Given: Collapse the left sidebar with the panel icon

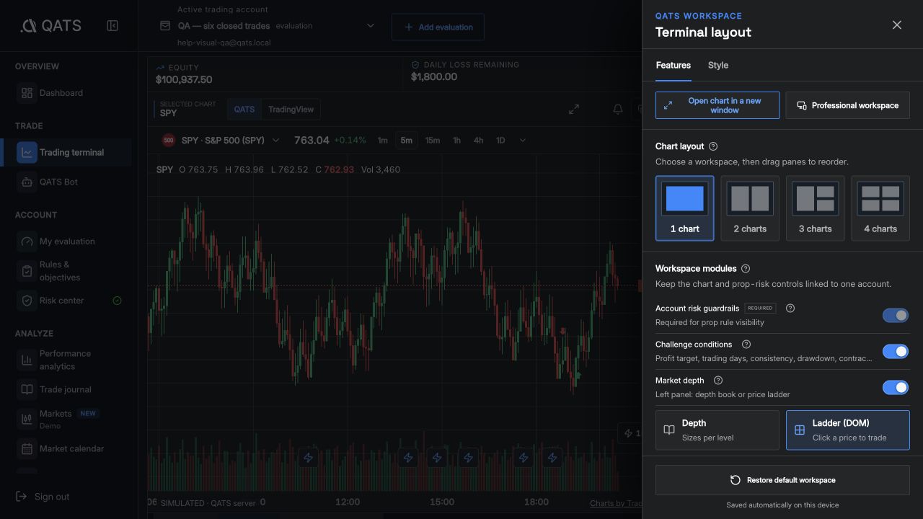Looking at the screenshot, I should pos(112,26).
